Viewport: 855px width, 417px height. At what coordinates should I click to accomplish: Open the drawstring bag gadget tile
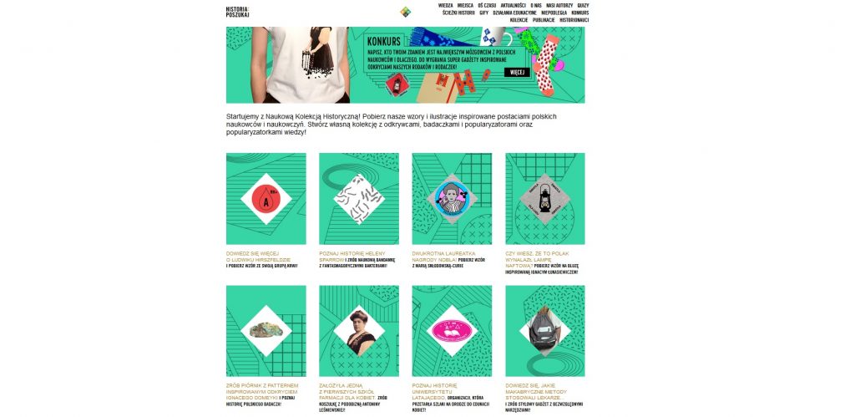[x=544, y=331]
